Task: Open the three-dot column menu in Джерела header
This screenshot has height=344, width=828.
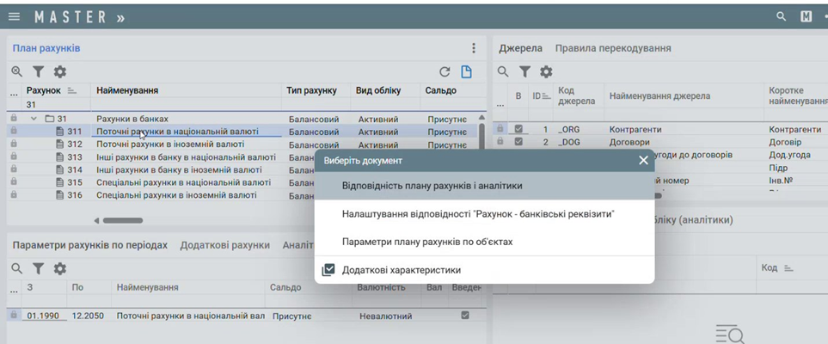Action: coord(499,105)
